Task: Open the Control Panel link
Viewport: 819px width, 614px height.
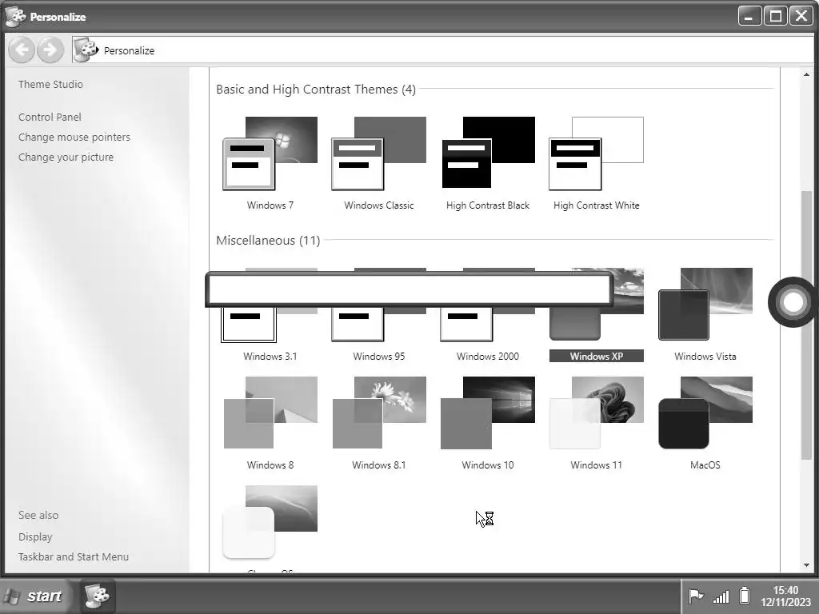Action: 50,117
